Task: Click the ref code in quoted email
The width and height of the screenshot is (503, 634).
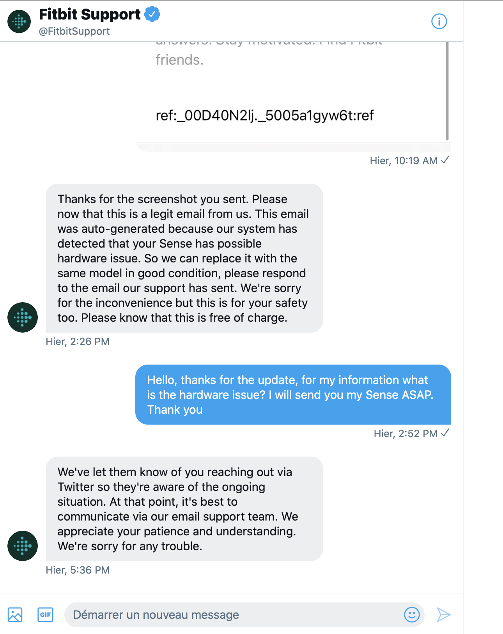Action: (x=264, y=115)
